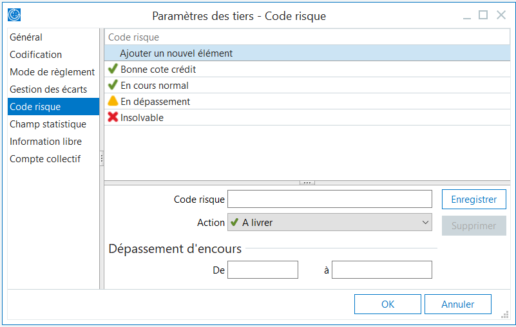
Task: Go to Mode de règlement settings
Action: (x=52, y=72)
